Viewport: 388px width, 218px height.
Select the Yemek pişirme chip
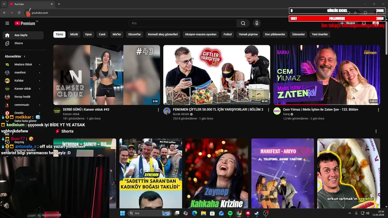click(248, 35)
